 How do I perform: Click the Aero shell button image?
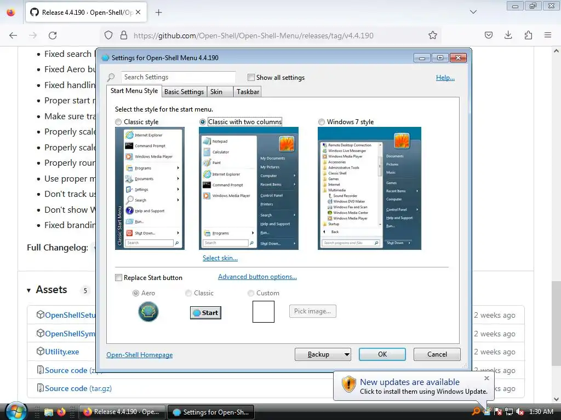148,311
